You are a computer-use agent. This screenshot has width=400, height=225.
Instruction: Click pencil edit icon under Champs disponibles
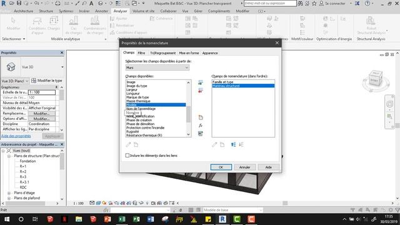tap(128, 144)
